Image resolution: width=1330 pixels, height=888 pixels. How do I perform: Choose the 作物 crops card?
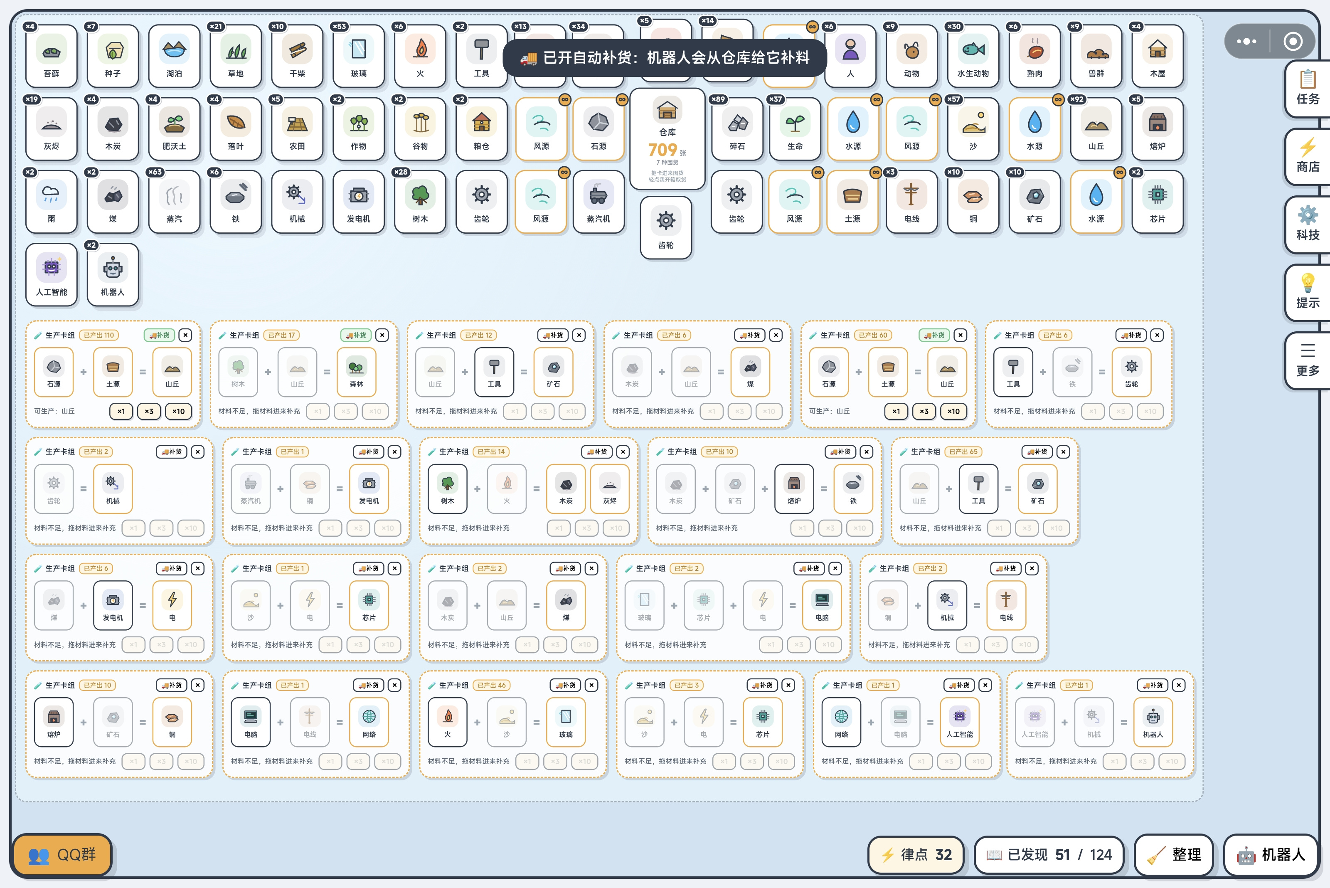(358, 129)
